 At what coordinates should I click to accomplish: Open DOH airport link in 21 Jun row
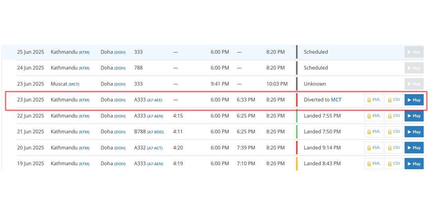tap(120, 132)
